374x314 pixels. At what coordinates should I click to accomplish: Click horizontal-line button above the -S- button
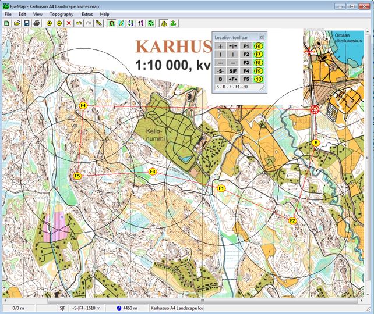(x=220, y=63)
